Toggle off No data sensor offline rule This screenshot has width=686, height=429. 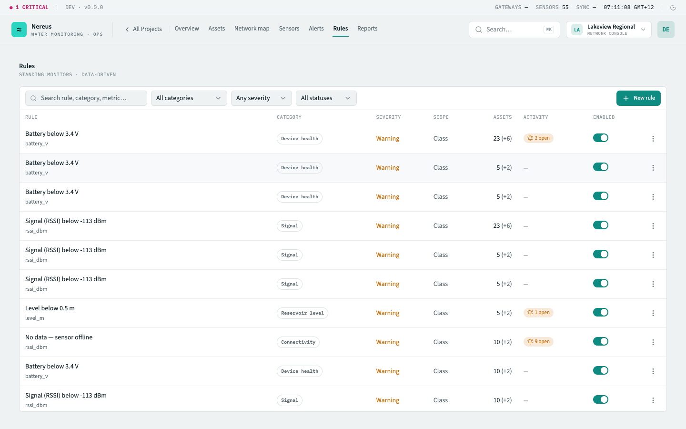601,341
